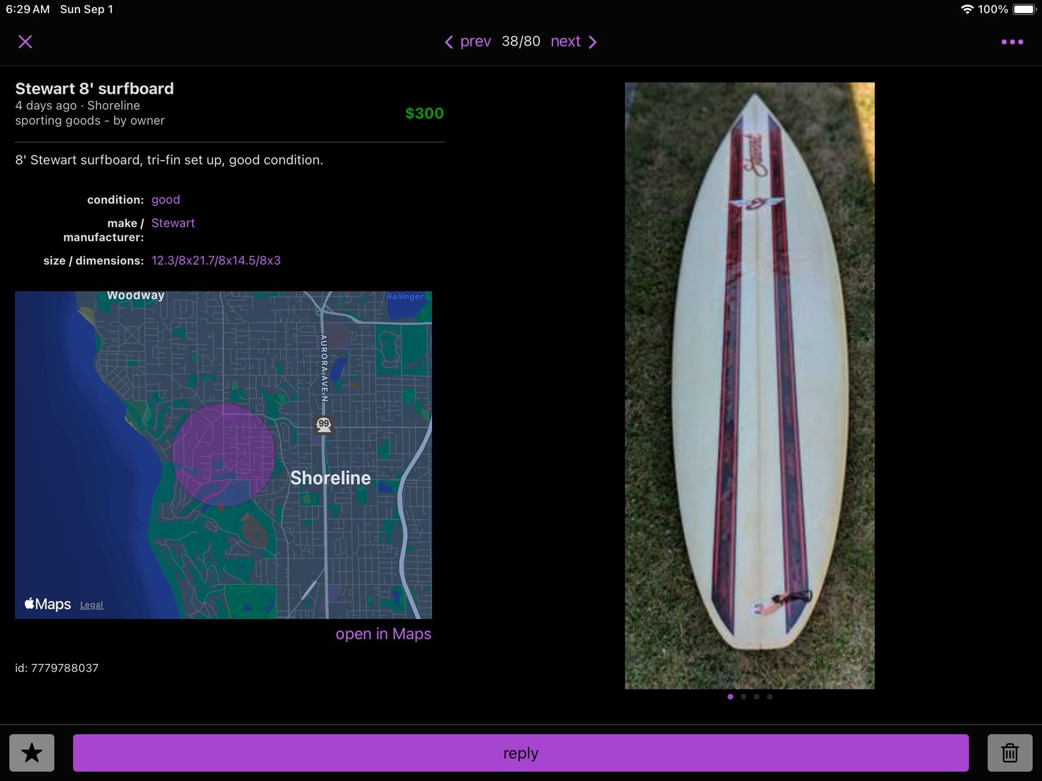
Task: Go to the next listing
Action: pos(574,42)
